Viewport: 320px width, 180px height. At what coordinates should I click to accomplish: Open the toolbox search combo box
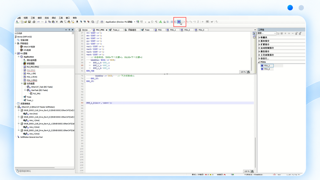pyautogui.click(x=267, y=33)
